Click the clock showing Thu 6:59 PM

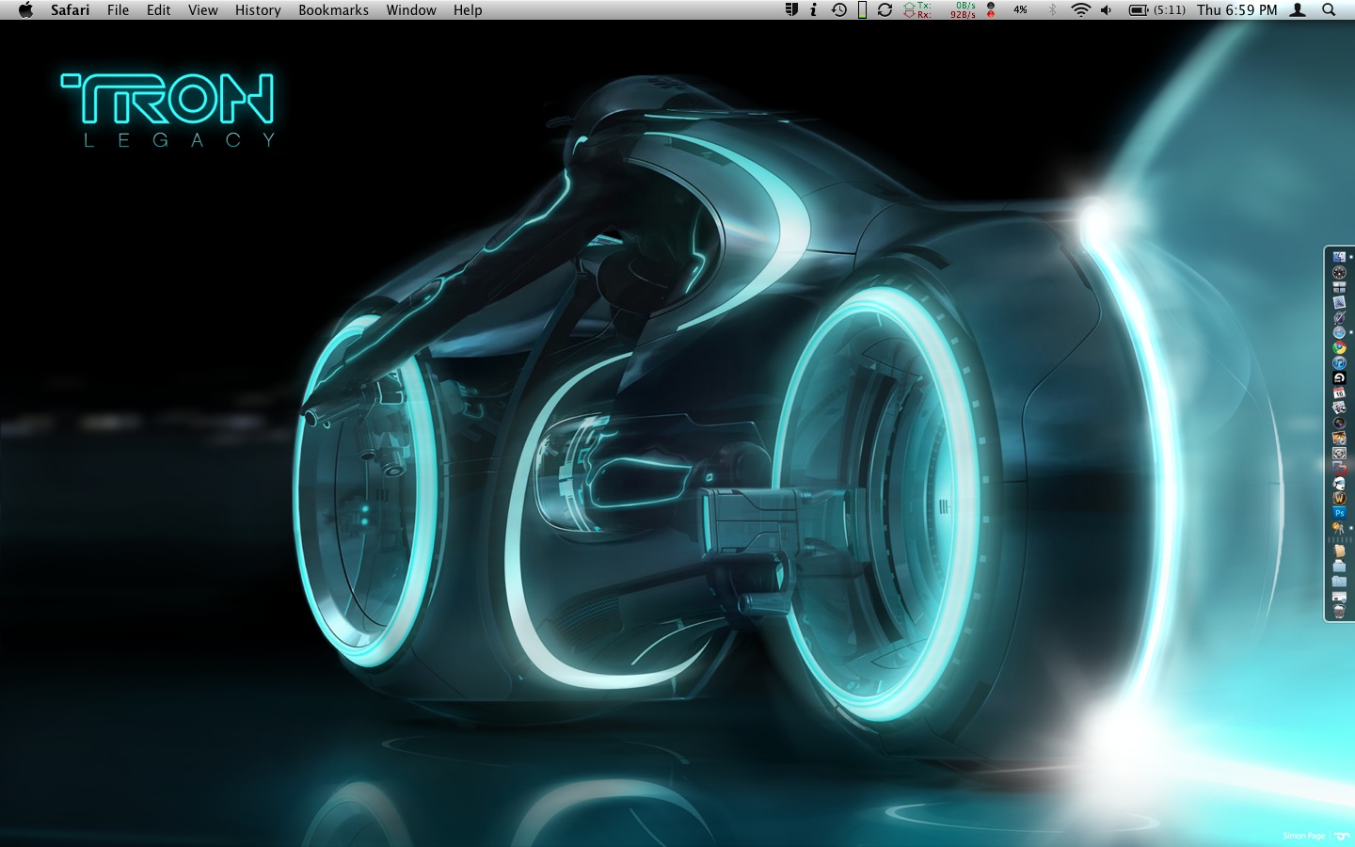tap(1237, 10)
